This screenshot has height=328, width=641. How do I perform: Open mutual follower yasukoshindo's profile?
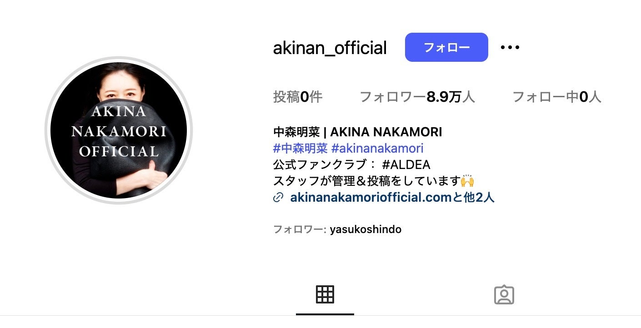366,229
